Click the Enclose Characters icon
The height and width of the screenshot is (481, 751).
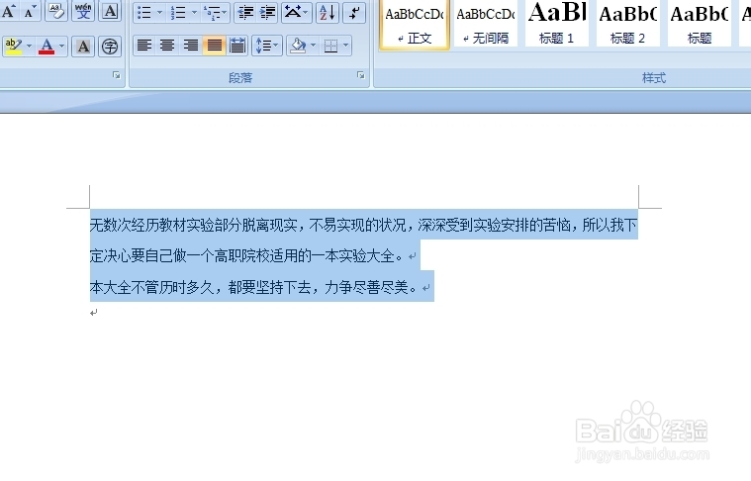click(110, 46)
